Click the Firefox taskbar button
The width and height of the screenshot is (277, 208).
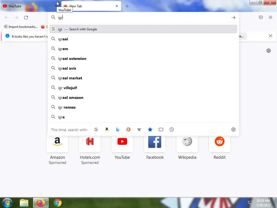pos(41,203)
